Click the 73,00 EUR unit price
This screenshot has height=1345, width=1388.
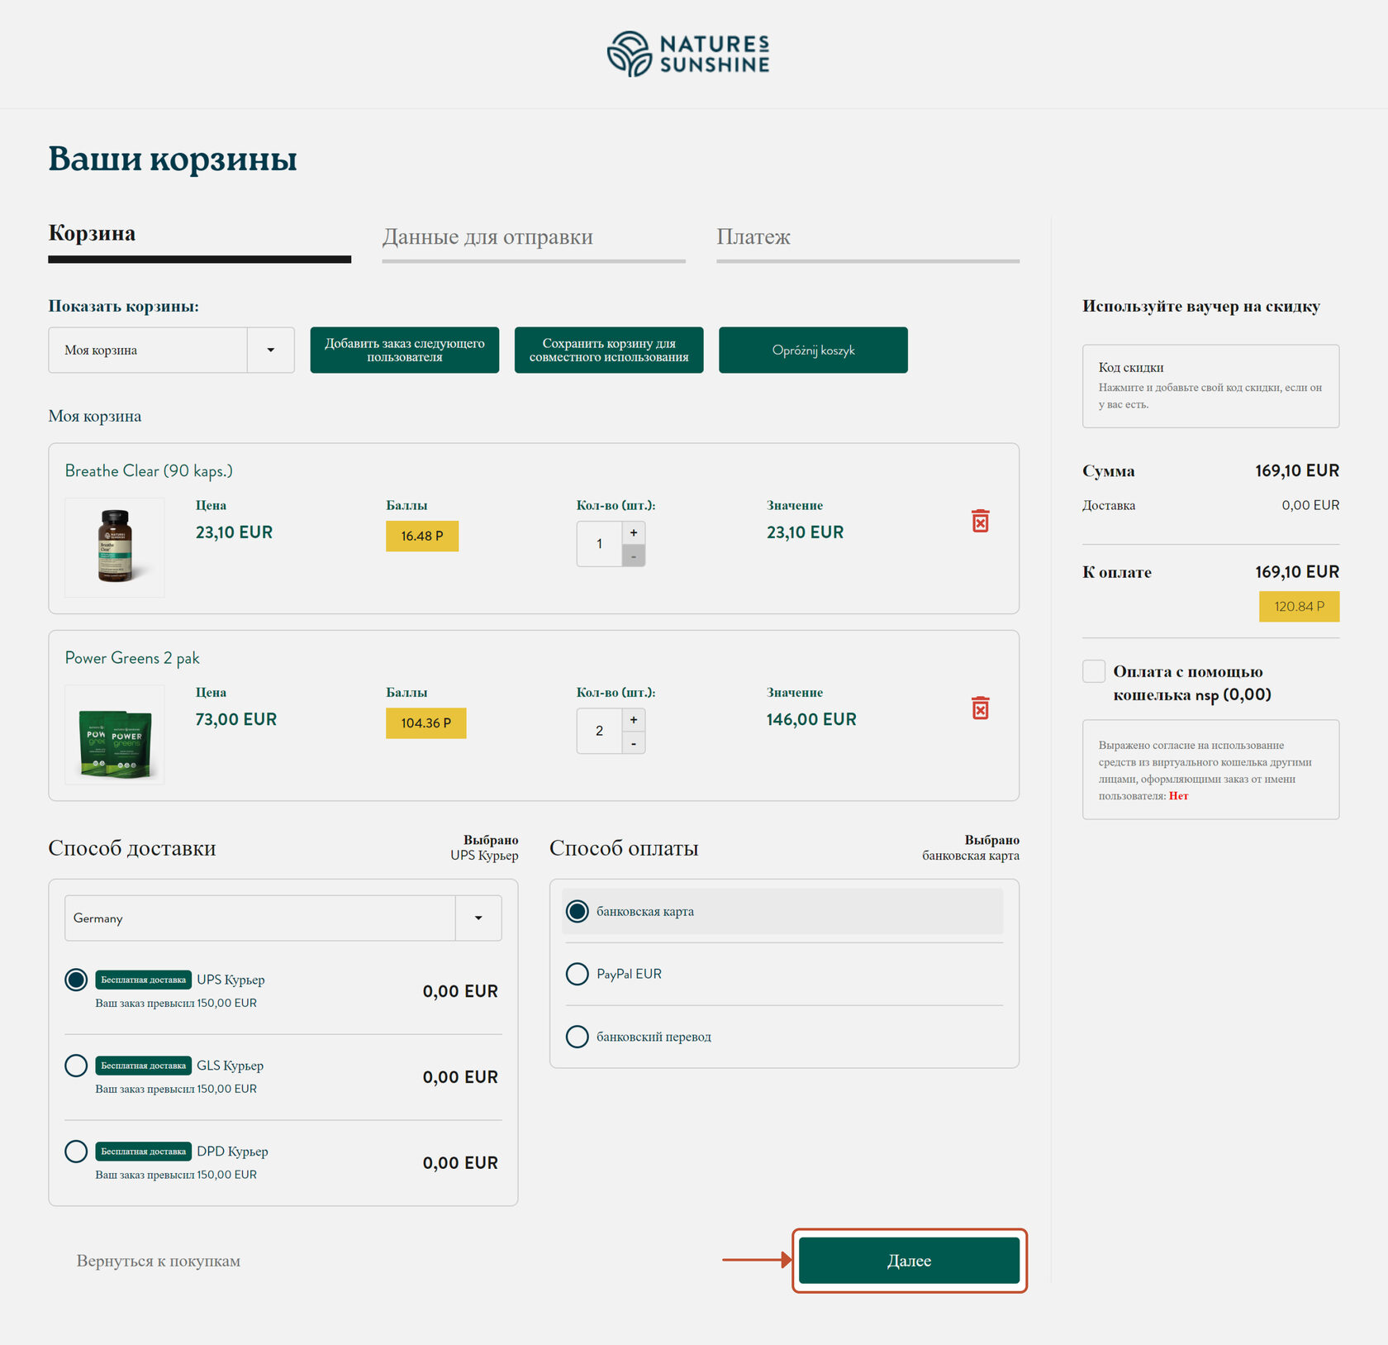[x=236, y=719]
